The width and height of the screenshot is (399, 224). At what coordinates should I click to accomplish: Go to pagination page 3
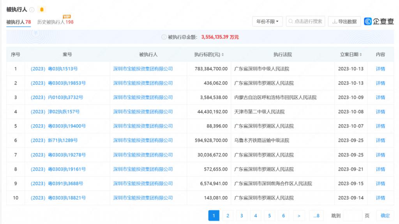coord(242,215)
